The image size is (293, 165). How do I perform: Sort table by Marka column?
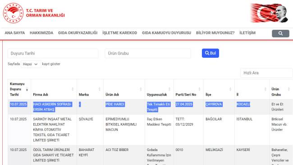[90, 89]
